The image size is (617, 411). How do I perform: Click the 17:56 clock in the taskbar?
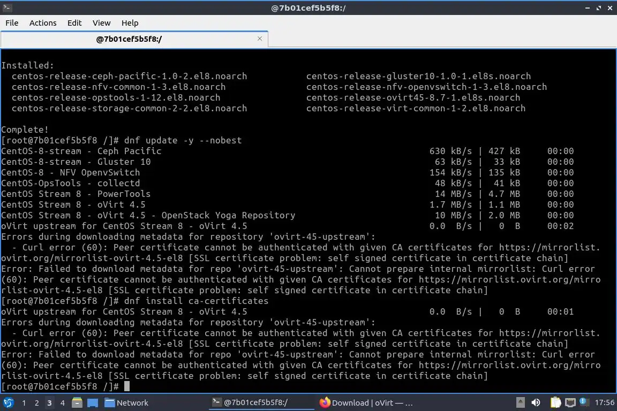click(604, 403)
